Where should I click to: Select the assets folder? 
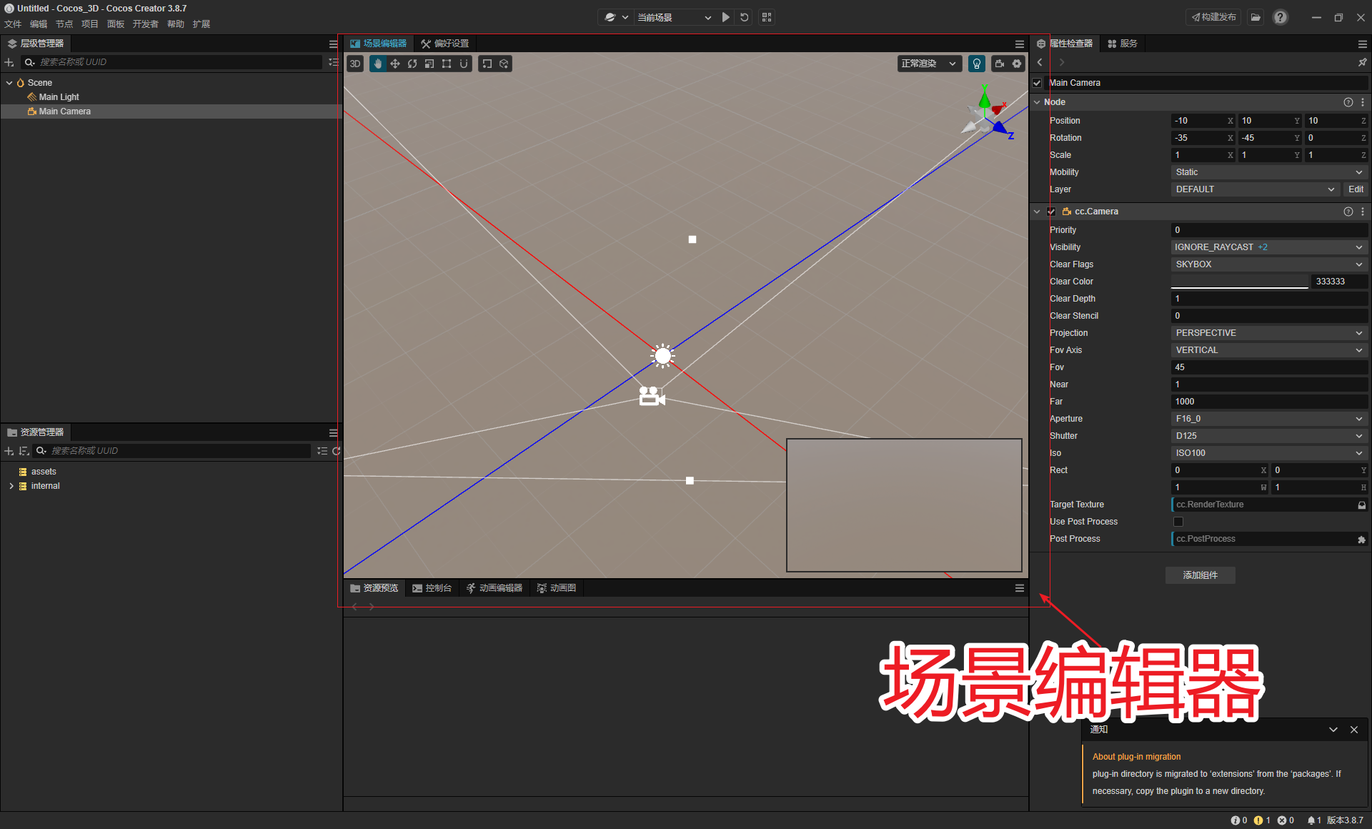[x=43, y=472]
